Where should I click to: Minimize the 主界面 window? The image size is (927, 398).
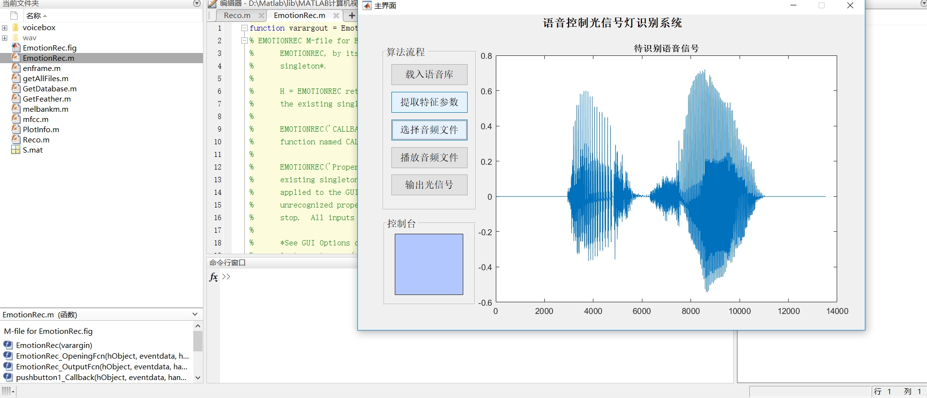793,5
